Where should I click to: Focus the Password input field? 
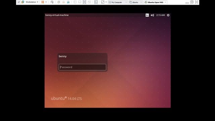[82, 67]
